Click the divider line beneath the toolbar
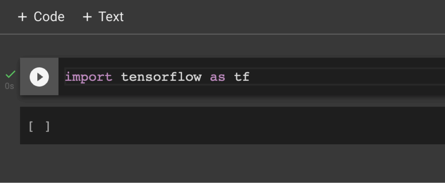 tap(222, 34)
